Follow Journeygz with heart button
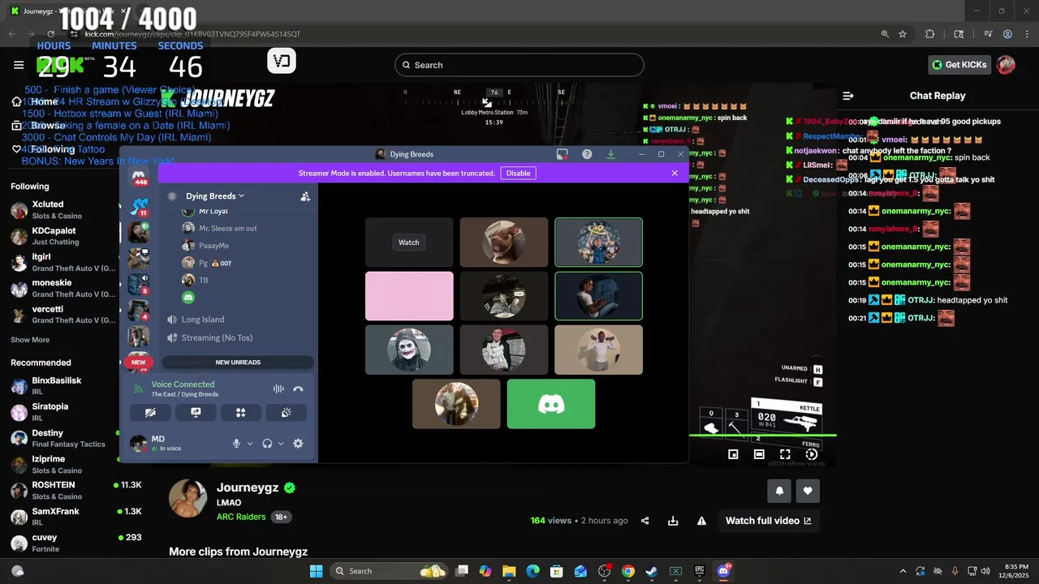The height and width of the screenshot is (584, 1039). (x=808, y=491)
